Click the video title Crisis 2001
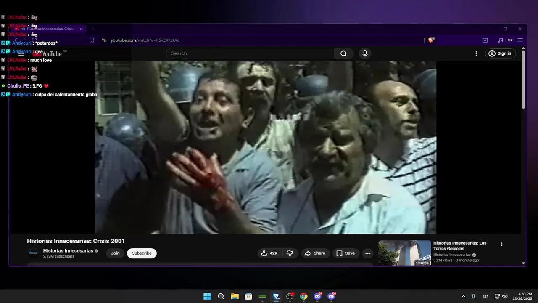 pos(76,241)
